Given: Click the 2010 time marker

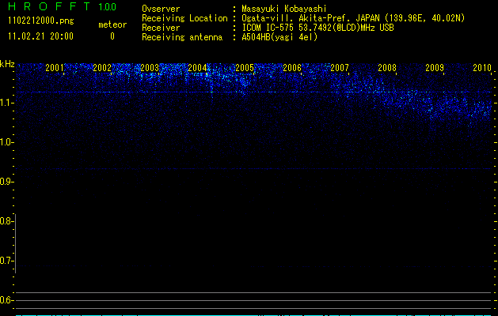Looking at the screenshot, I should pos(482,67).
